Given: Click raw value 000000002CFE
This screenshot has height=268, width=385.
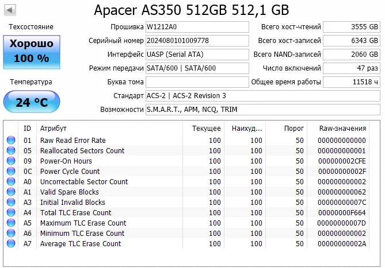Looking at the screenshot, I should pyautogui.click(x=342, y=161).
